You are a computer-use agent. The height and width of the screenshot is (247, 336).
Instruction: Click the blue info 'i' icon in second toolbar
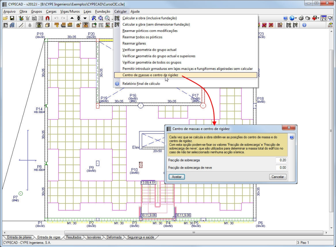tap(304, 25)
